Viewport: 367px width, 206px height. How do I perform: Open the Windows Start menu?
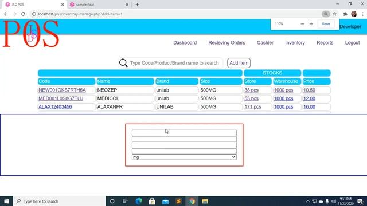click(x=6, y=201)
